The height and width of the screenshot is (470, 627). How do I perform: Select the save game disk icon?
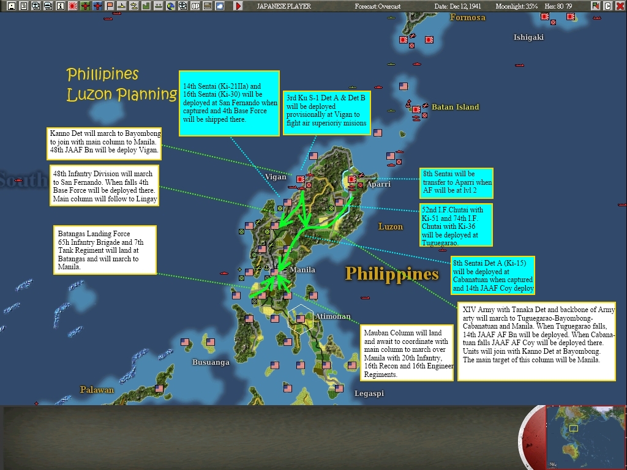[x=11, y=6]
